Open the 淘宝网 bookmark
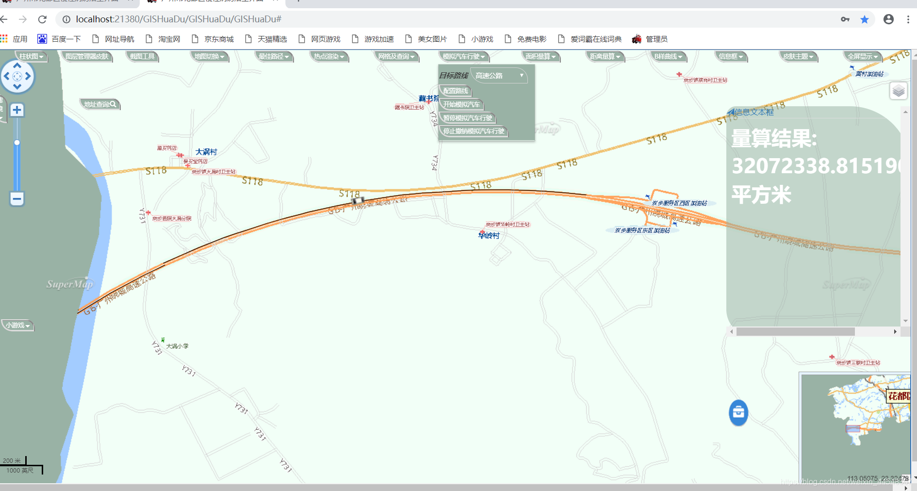Image resolution: width=917 pixels, height=491 pixels. tap(163, 39)
